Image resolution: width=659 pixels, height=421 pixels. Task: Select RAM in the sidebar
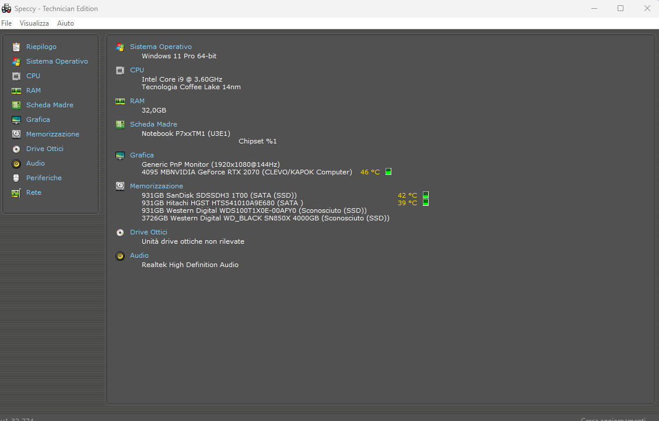coord(34,90)
